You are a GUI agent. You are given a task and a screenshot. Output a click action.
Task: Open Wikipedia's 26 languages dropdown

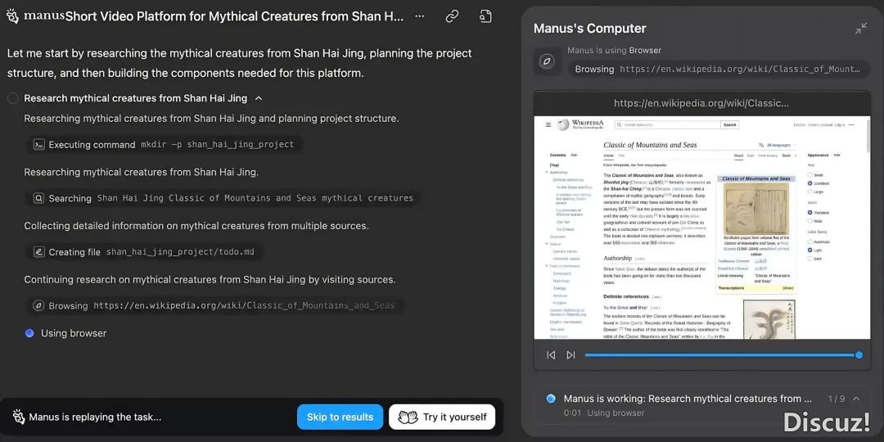[x=778, y=145]
